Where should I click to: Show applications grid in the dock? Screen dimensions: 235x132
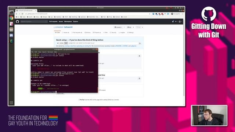(11, 103)
